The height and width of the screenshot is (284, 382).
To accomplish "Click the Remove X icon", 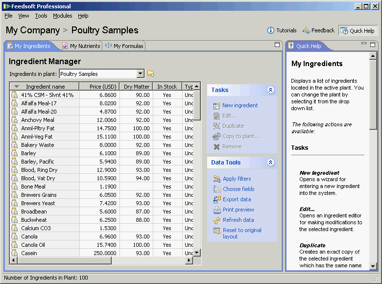I will [216, 146].
